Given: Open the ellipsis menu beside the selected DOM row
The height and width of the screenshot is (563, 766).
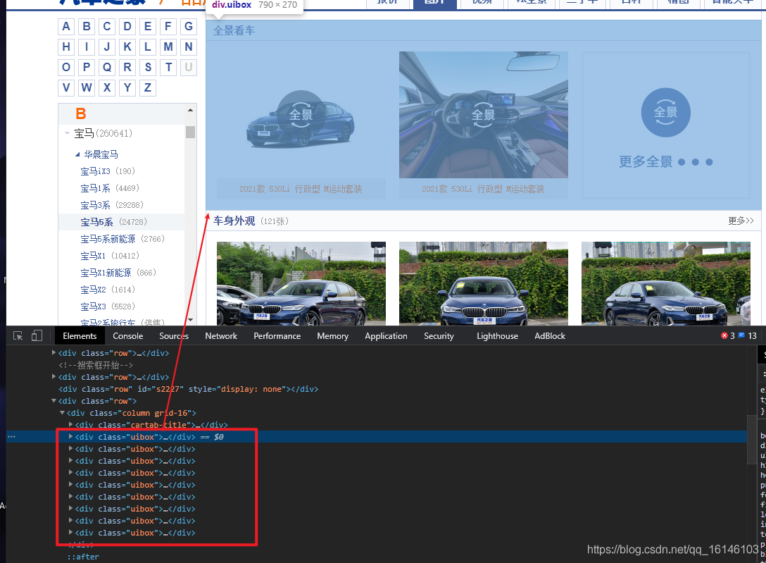Looking at the screenshot, I should pos(12,436).
